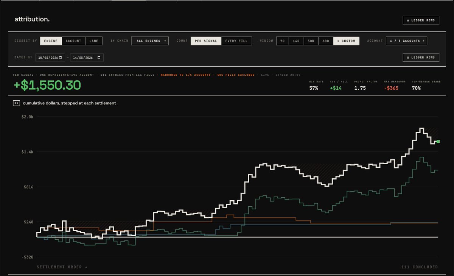Image resolution: width=454 pixels, height=276 pixels.
Task: Click the $816 y-axis label
Action: 28,187
